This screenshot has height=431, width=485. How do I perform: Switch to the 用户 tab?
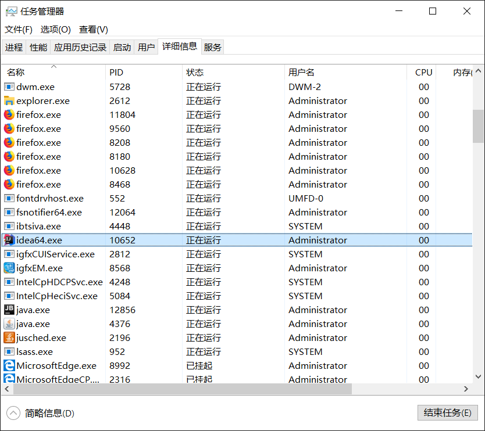point(147,47)
